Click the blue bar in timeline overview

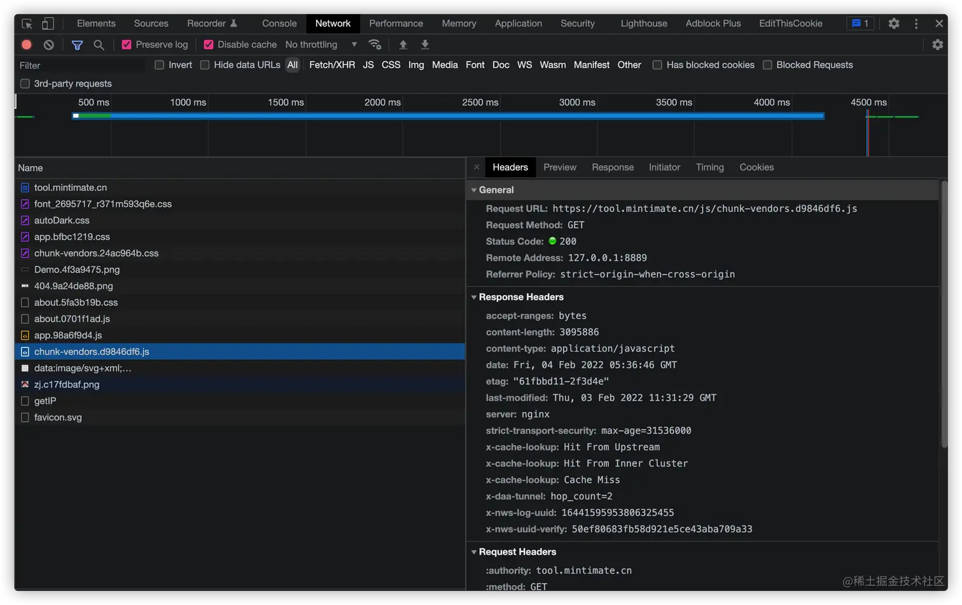click(449, 116)
